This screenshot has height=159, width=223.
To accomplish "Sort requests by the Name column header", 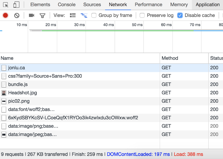I will pyautogui.click(x=7, y=58).
